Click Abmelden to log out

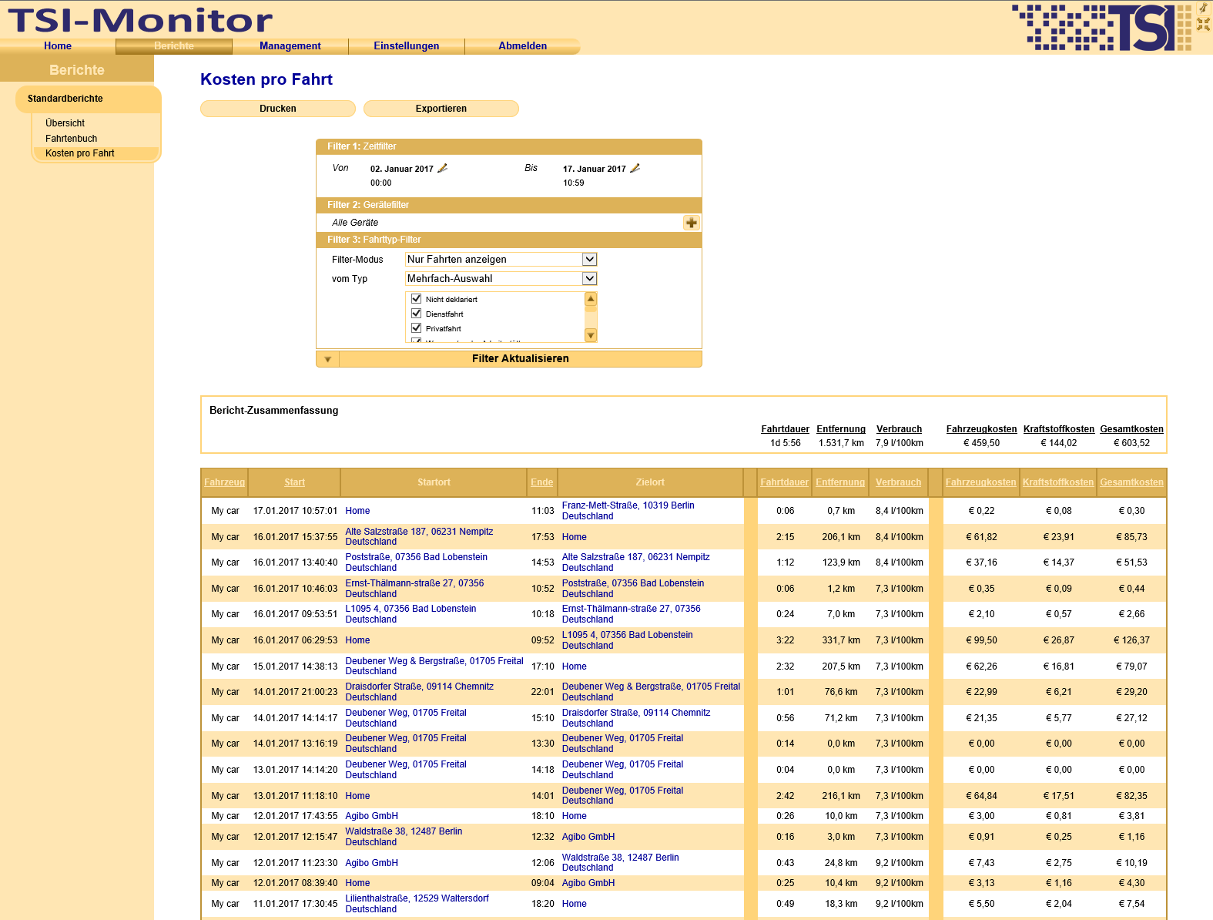point(523,46)
